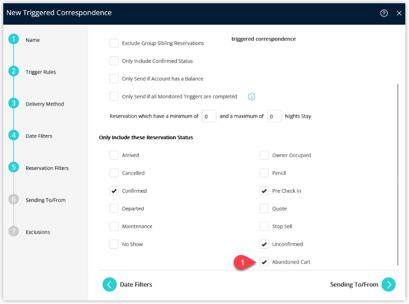Select step 6 Sending To/From circle

click(14, 199)
